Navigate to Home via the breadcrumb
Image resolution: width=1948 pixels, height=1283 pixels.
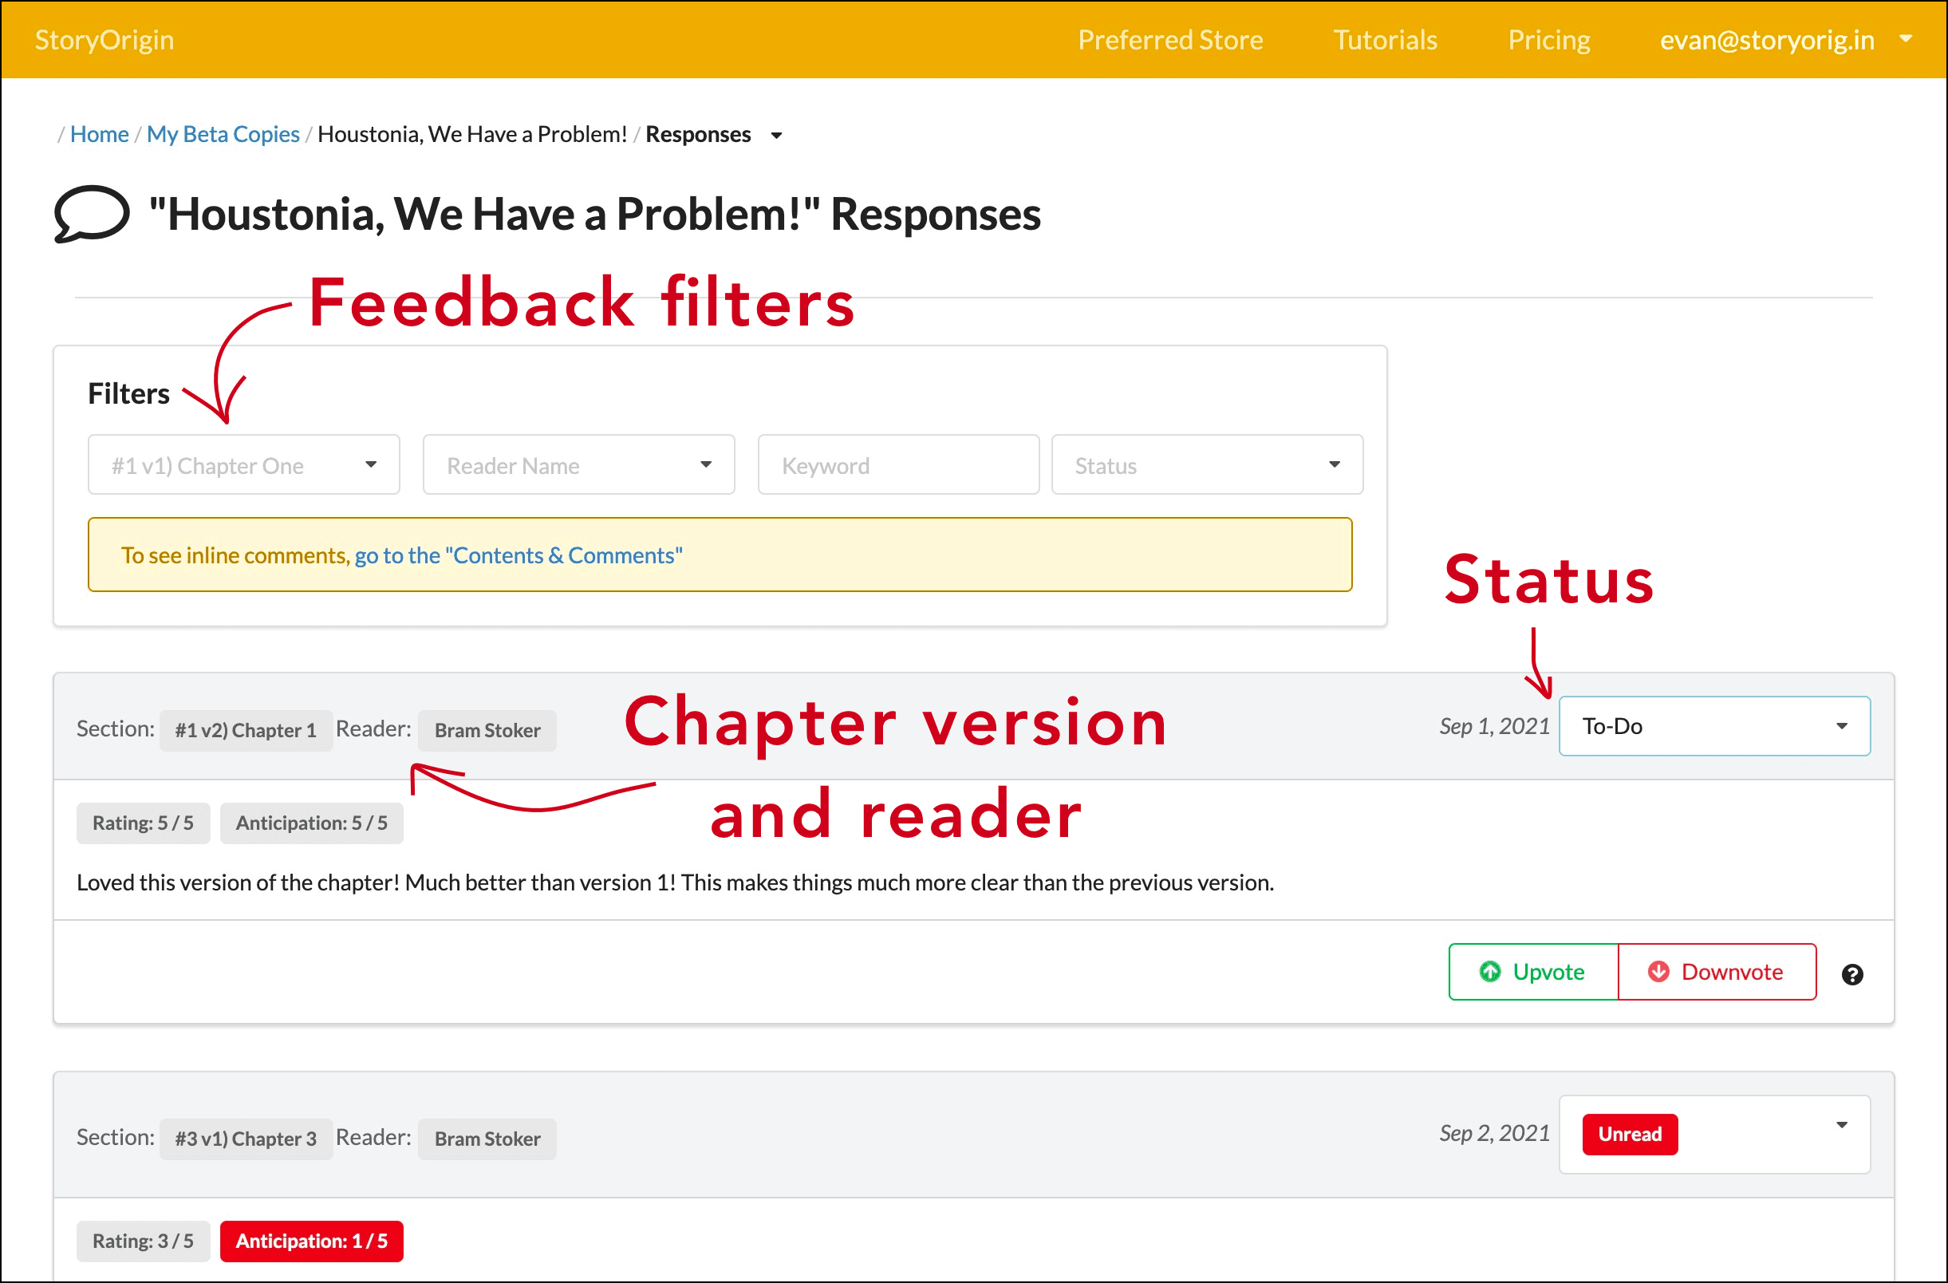click(98, 133)
